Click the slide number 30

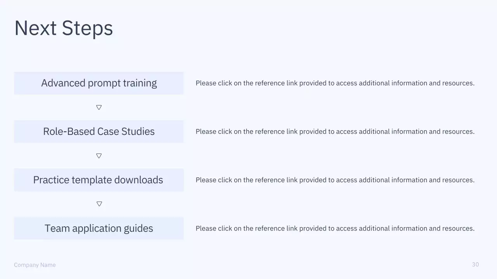click(x=475, y=264)
